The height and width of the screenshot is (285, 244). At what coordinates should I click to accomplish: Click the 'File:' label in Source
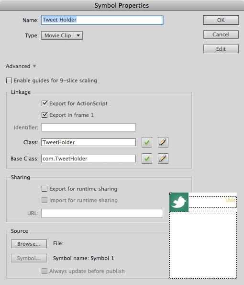click(x=58, y=243)
